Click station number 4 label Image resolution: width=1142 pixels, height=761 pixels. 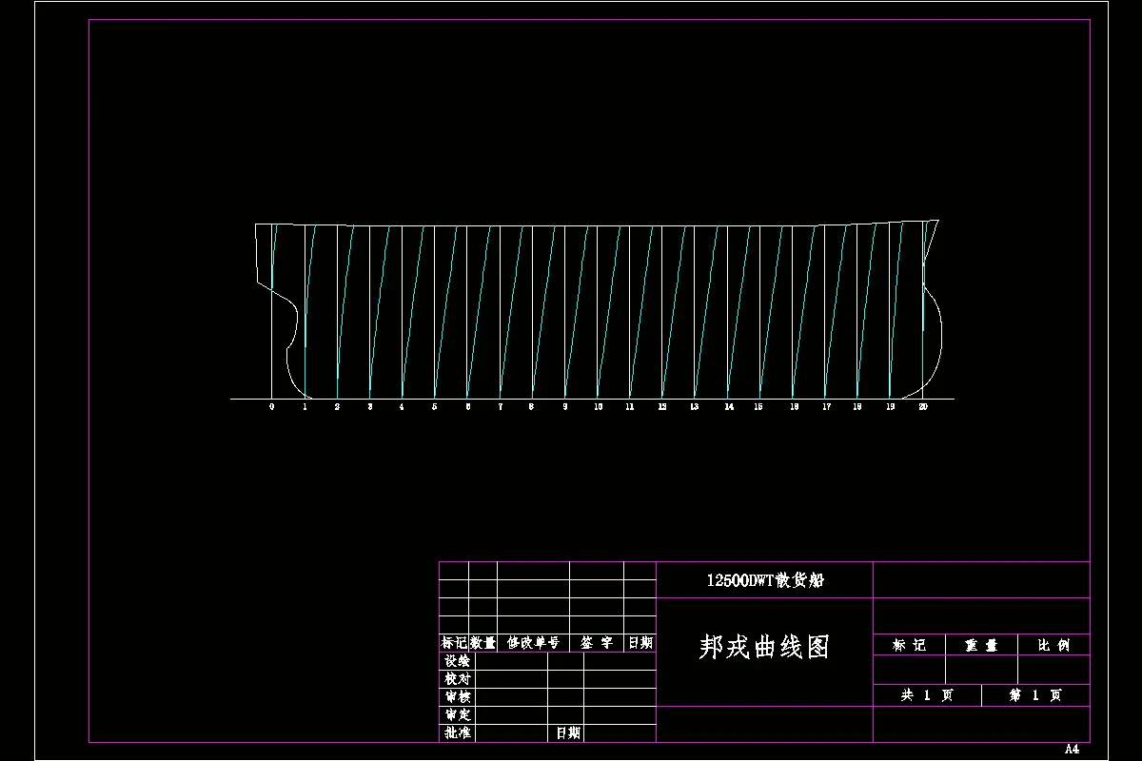pos(402,406)
